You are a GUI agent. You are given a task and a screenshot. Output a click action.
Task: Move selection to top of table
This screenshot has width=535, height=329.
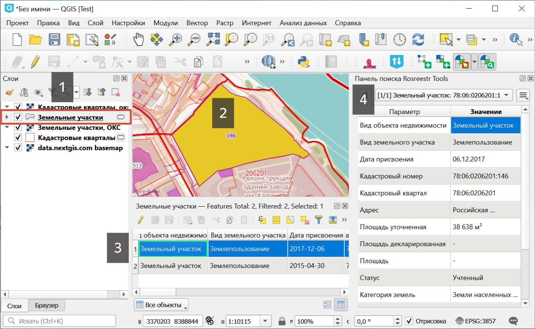click(x=333, y=219)
